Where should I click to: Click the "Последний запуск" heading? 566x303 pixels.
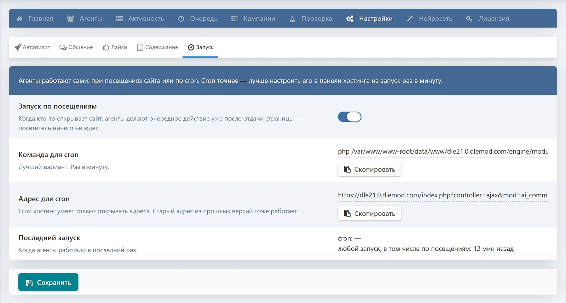coord(50,238)
